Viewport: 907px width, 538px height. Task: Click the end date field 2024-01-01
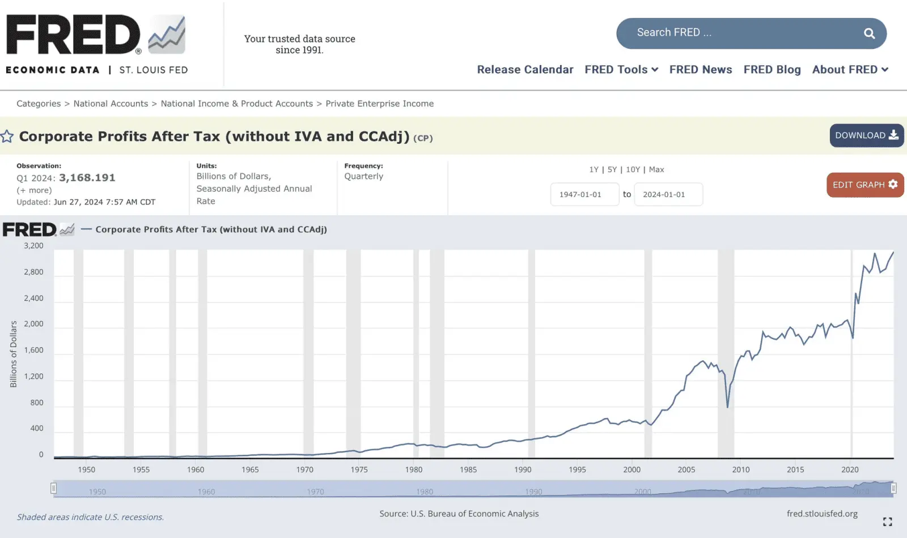[x=668, y=194]
